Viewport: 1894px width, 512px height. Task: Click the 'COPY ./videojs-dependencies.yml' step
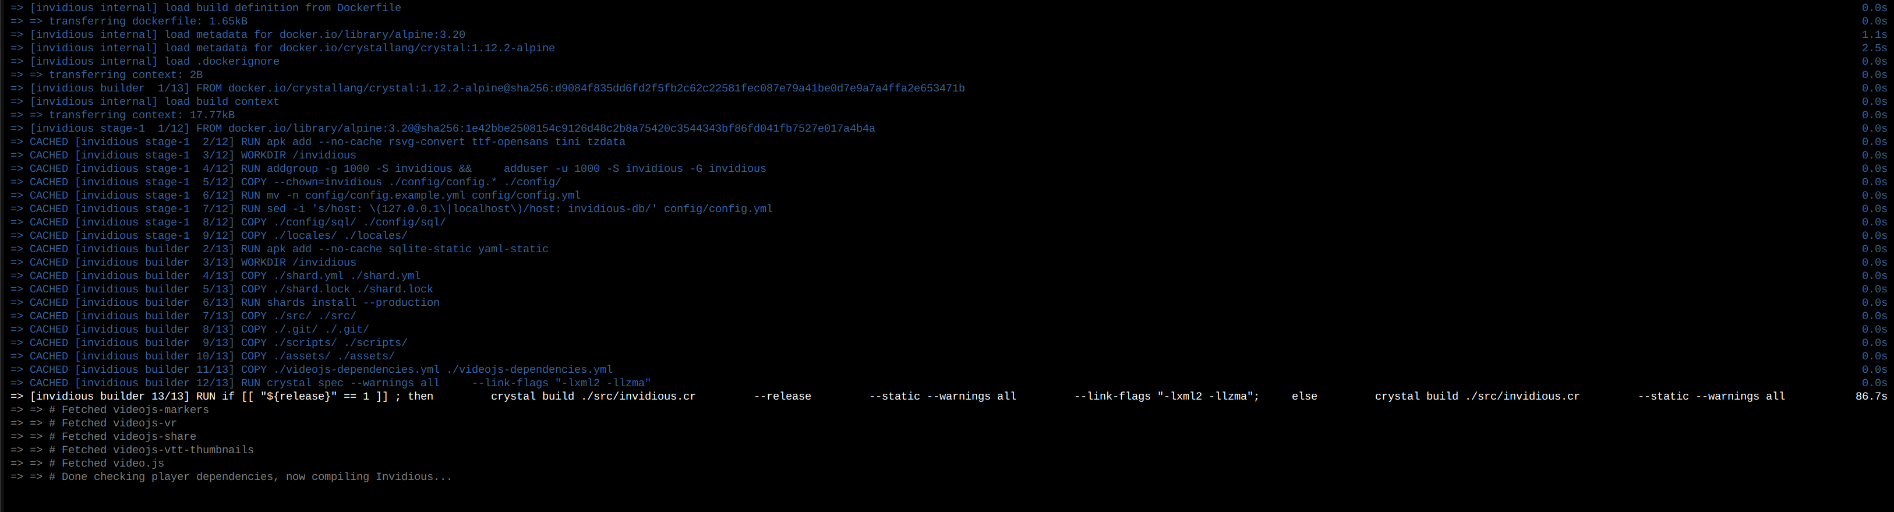312,369
